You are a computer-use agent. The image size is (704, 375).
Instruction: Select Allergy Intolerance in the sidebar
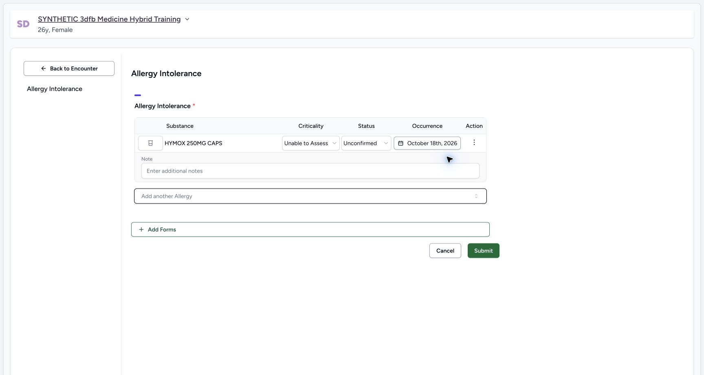pyautogui.click(x=55, y=89)
